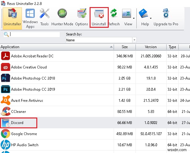Click version 20.0.4 cell
Viewport: 190px width, 153px height.
point(151,89)
